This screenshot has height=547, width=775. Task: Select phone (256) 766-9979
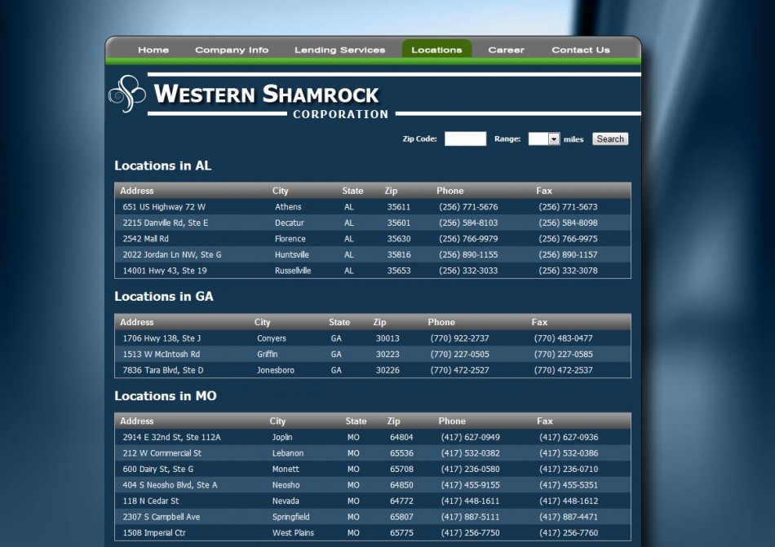coord(468,239)
